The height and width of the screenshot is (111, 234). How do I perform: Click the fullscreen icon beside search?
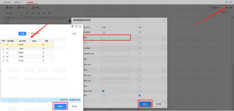(x=231, y=2)
